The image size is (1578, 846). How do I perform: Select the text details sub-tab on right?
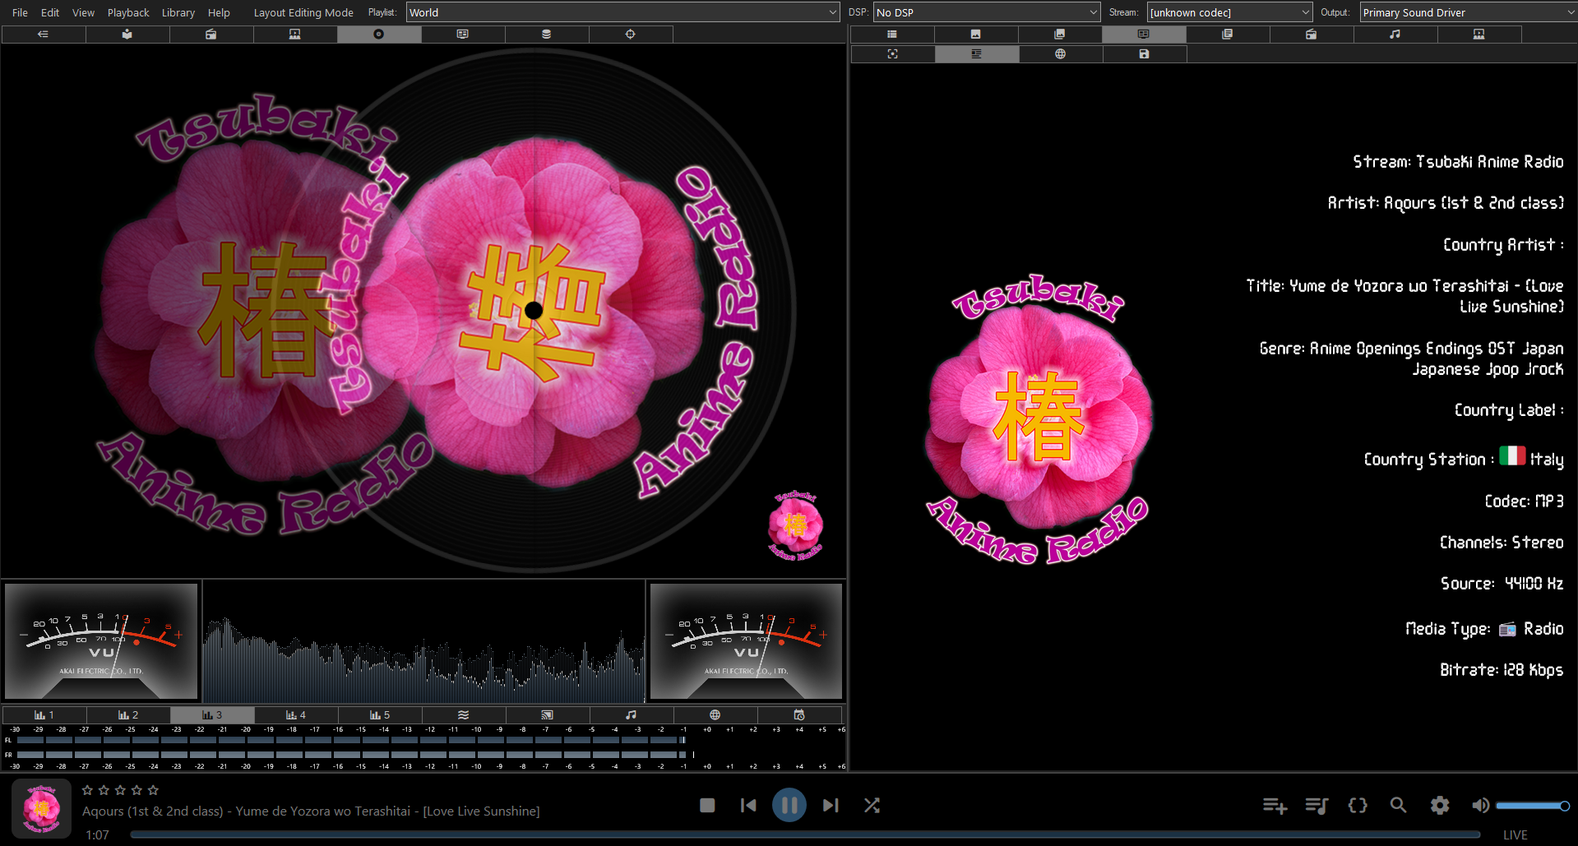point(977,53)
